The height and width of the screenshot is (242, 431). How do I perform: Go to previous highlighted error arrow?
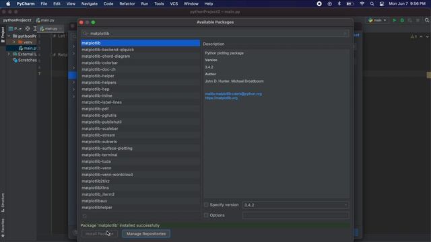(x=421, y=36)
